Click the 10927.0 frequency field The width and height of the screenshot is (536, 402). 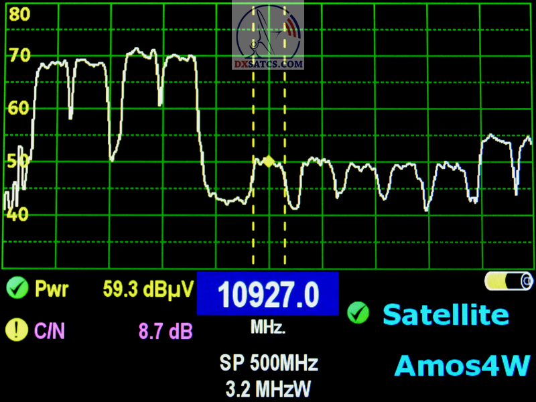(267, 294)
